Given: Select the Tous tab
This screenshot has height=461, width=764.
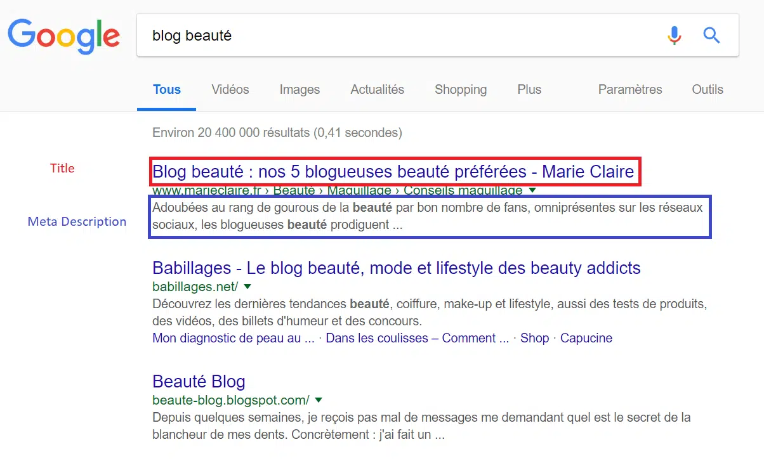Looking at the screenshot, I should [167, 89].
